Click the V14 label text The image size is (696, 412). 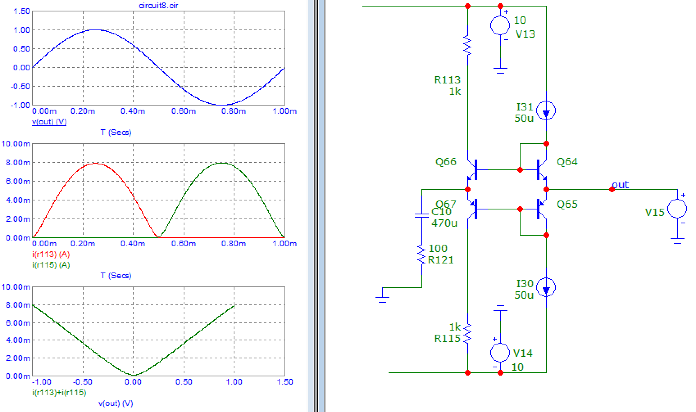click(x=523, y=353)
